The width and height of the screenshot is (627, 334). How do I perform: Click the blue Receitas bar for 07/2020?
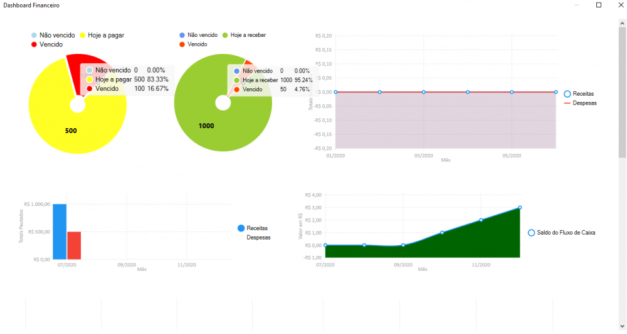click(60, 231)
